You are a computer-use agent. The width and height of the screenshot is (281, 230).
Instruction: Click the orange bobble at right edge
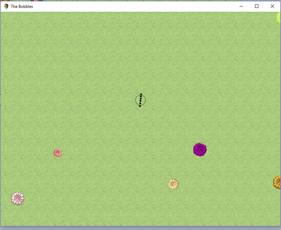point(277,182)
